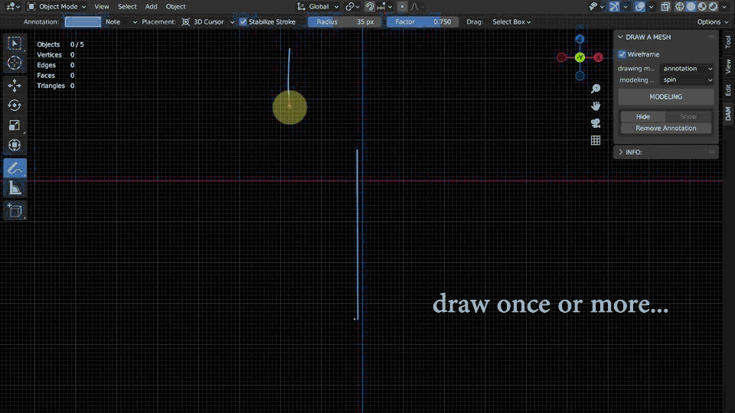The height and width of the screenshot is (413, 735).
Task: Open the gizmo visibility options dropdown arrow
Action: click(x=626, y=7)
